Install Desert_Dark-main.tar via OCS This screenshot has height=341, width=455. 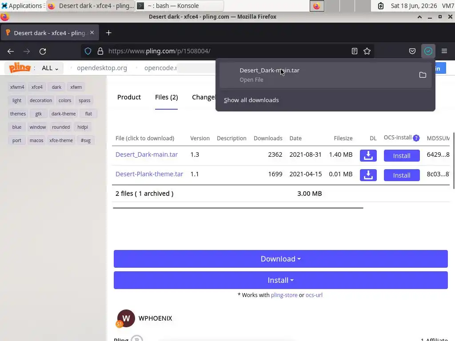[402, 155]
